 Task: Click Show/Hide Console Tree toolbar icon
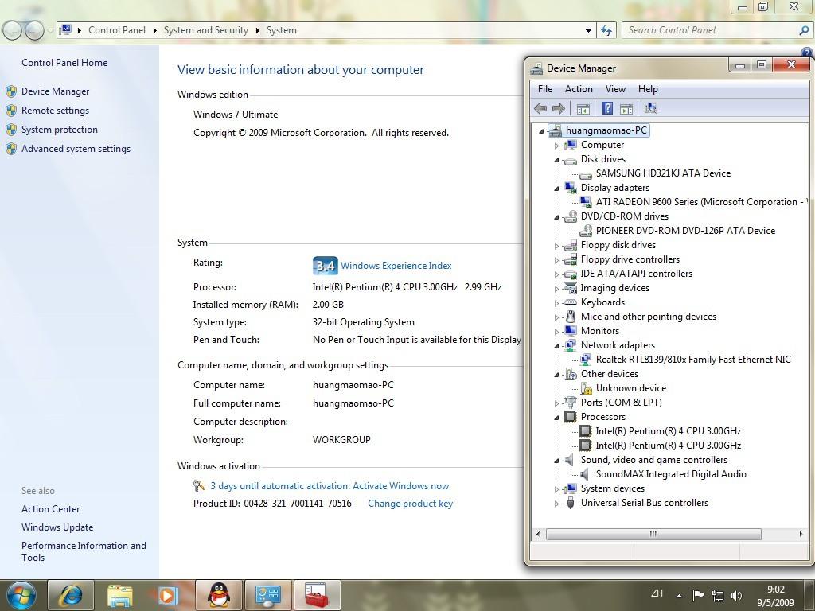[x=583, y=108]
